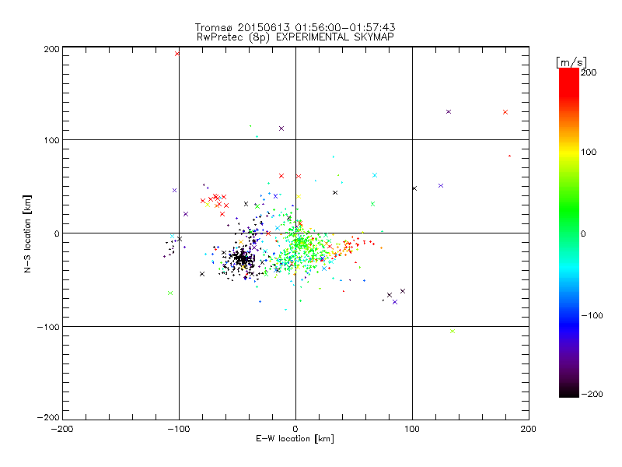Pick the black bottom of the colorbar
The image size is (622, 467).
(569, 392)
